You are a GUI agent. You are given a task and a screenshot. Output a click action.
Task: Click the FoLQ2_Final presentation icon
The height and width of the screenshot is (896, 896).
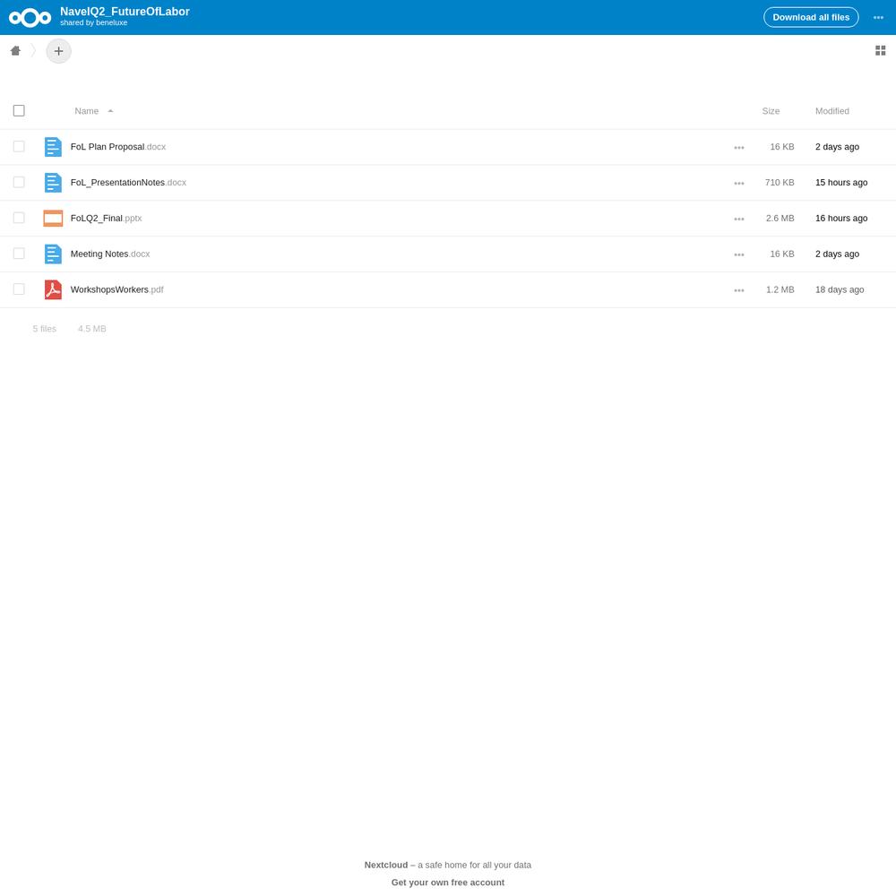click(53, 219)
